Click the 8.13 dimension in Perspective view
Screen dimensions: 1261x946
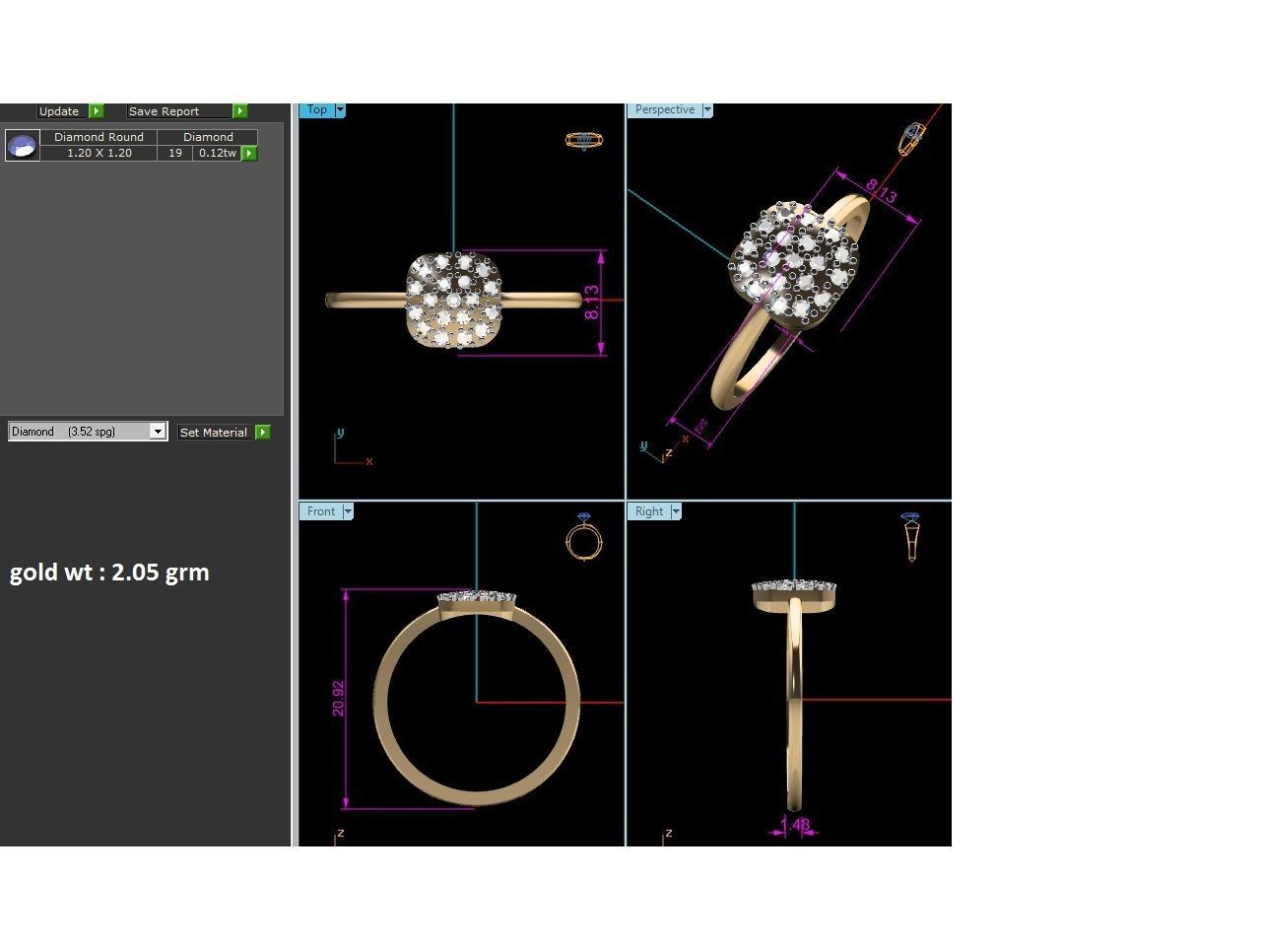tap(882, 190)
